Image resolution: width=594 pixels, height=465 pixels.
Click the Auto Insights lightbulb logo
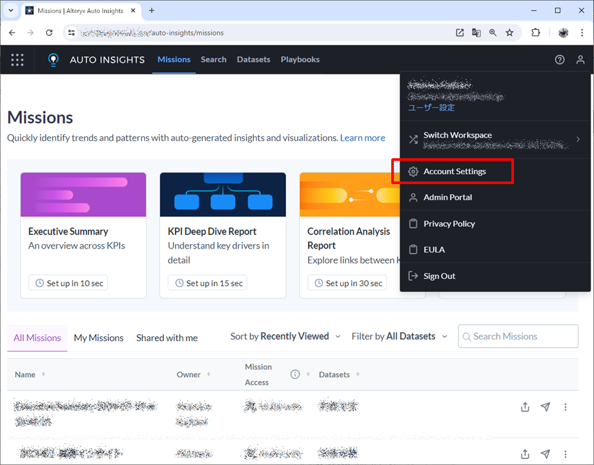(x=54, y=59)
